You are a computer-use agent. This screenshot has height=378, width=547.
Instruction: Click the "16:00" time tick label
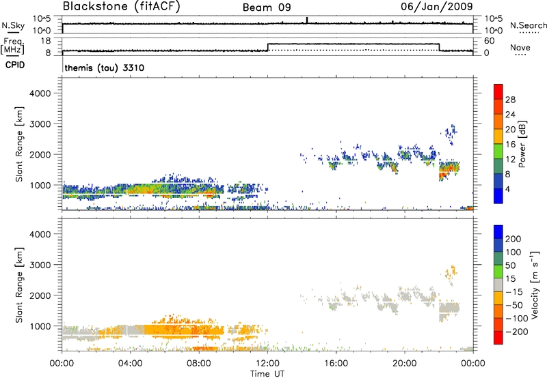[336, 364]
